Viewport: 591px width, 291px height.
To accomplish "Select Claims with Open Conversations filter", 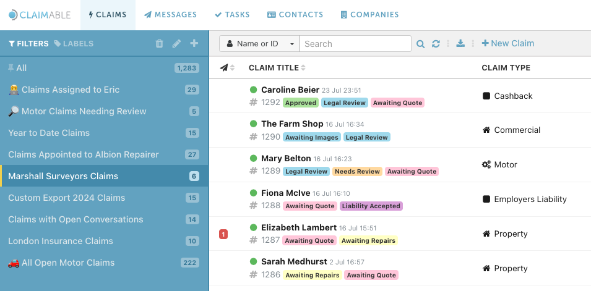I will [105, 219].
